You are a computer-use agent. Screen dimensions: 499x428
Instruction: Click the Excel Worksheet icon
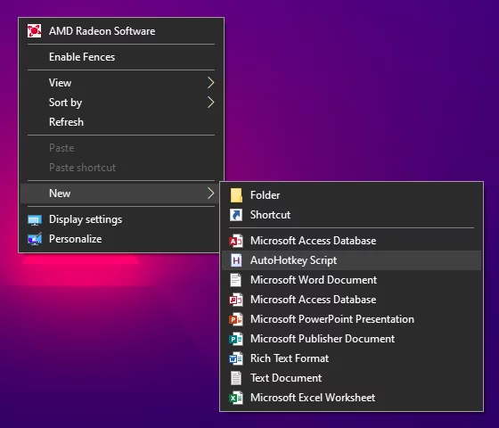[x=236, y=398]
